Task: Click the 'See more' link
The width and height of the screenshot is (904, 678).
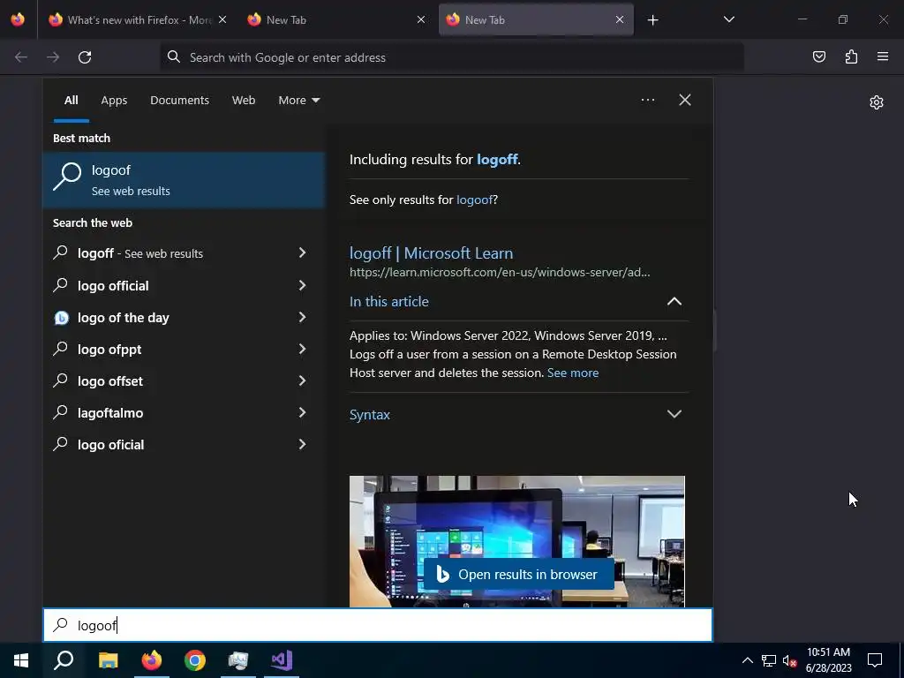Action: point(573,373)
